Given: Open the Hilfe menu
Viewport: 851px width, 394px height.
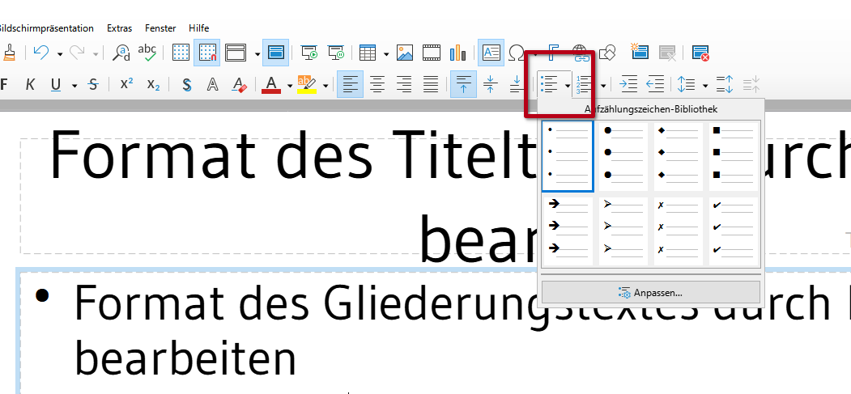Looking at the screenshot, I should (198, 28).
